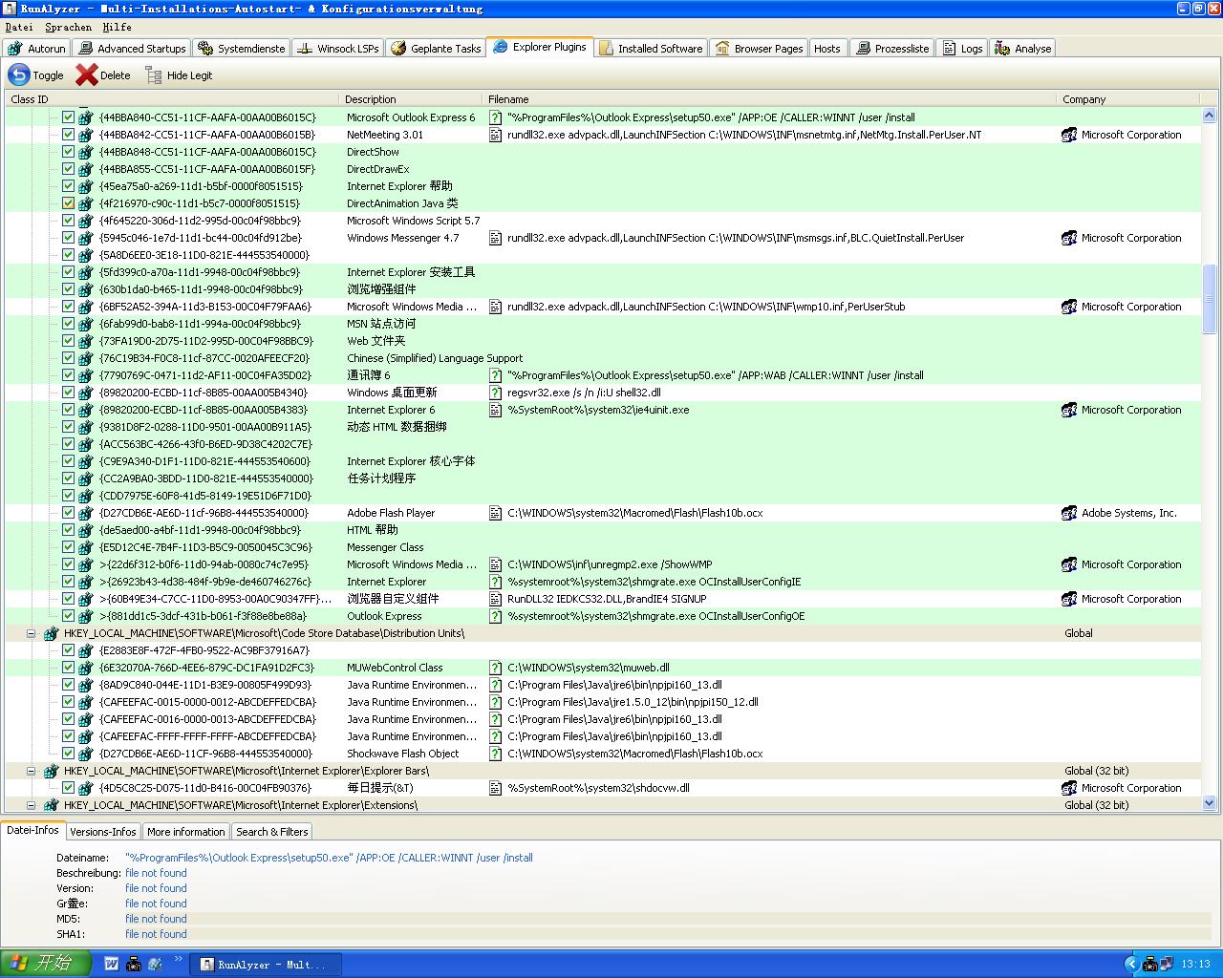Collapse the Code Store Database Distribution Units key

31,633
